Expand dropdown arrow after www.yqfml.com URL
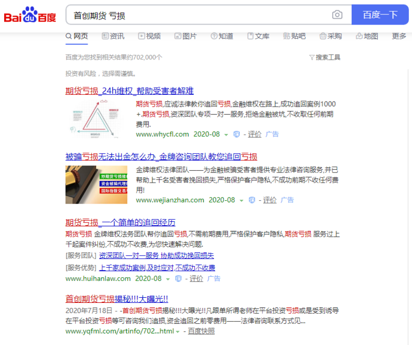Image resolution: width=412 pixels, height=345 pixels. click(x=177, y=332)
